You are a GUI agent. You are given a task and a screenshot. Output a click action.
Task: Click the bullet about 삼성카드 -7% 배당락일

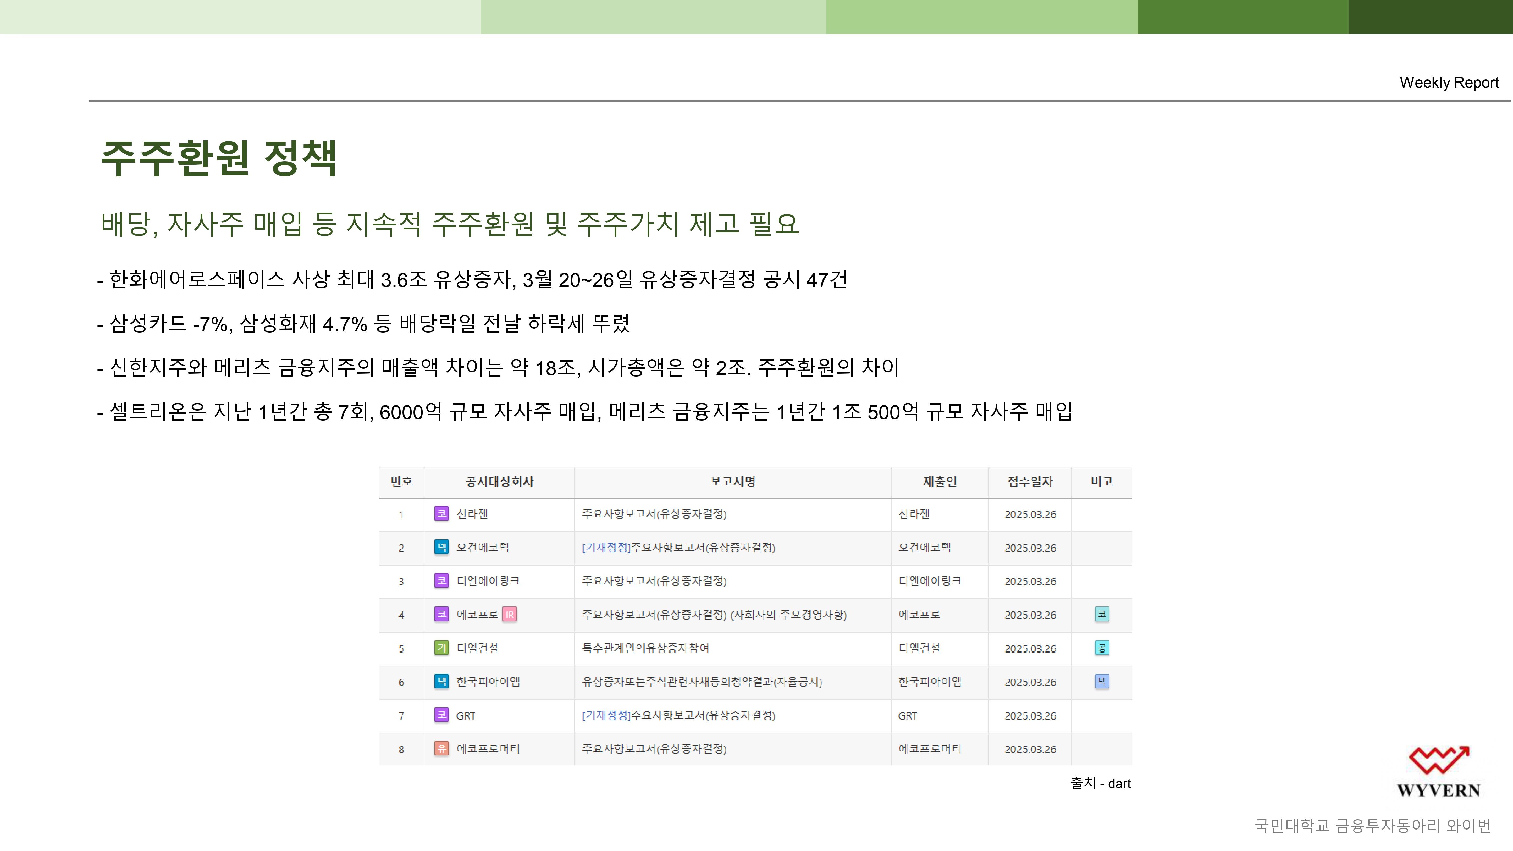[x=363, y=324]
